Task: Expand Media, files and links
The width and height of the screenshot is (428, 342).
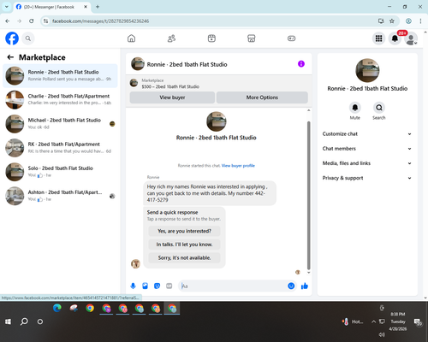Action: tap(367, 163)
